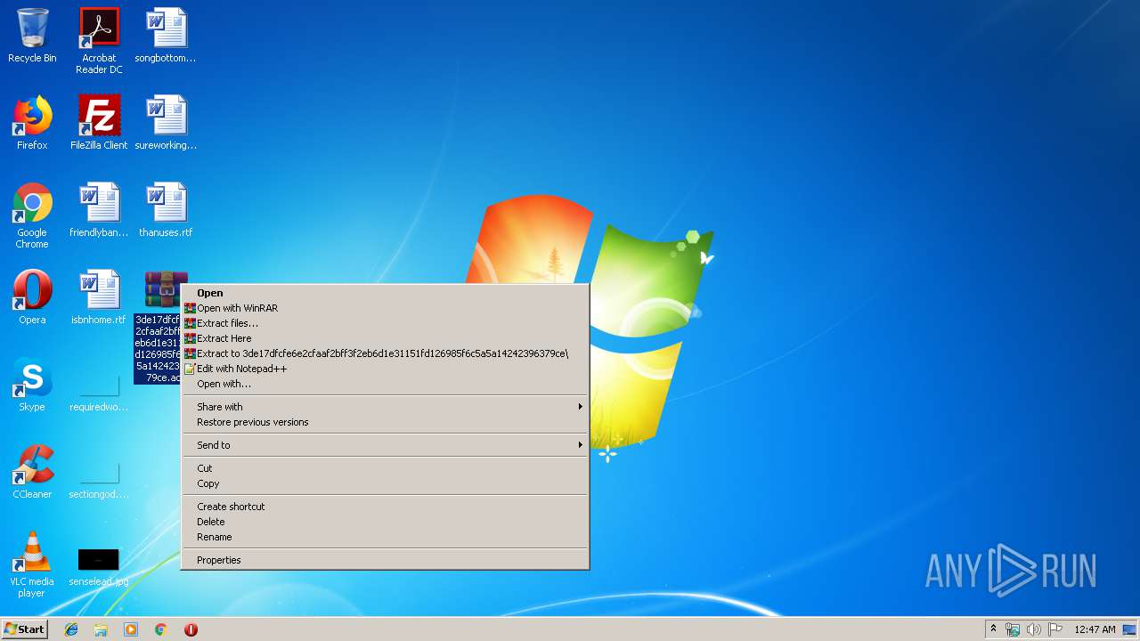Open the taskbar clock showing 12:47 AM
Image resolution: width=1140 pixels, height=641 pixels.
pyautogui.click(x=1095, y=629)
